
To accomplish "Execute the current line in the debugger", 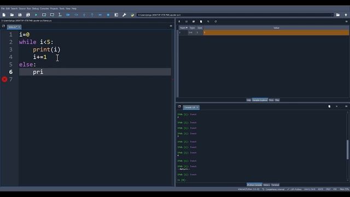I will (76, 15).
